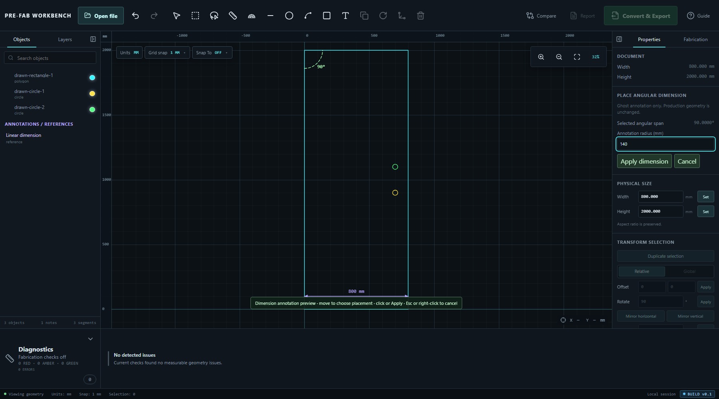Select Relative transform mode
The width and height of the screenshot is (719, 399).
[x=642, y=271]
